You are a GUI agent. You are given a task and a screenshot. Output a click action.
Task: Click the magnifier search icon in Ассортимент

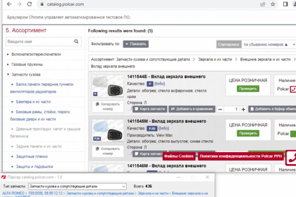tap(76, 41)
